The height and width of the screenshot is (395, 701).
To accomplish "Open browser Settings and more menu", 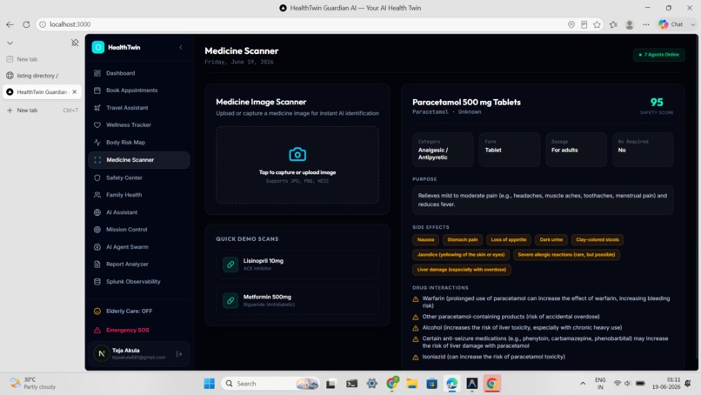I will (646, 24).
